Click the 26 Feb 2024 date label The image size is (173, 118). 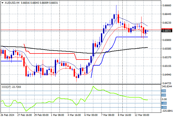point(7,115)
